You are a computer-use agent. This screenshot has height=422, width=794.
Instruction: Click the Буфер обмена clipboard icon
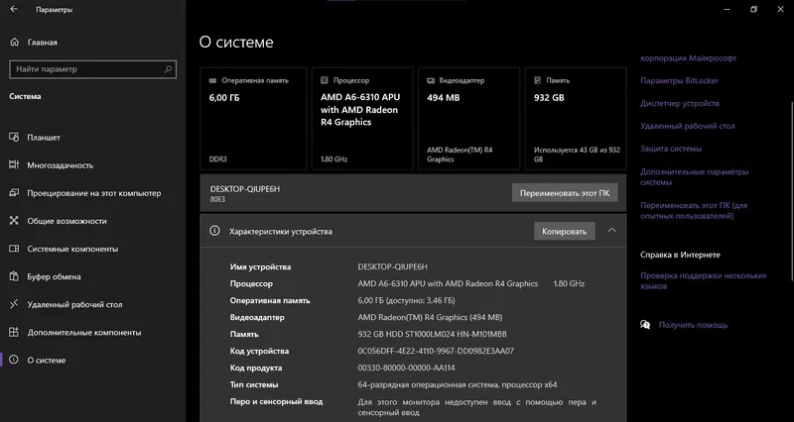(14, 276)
